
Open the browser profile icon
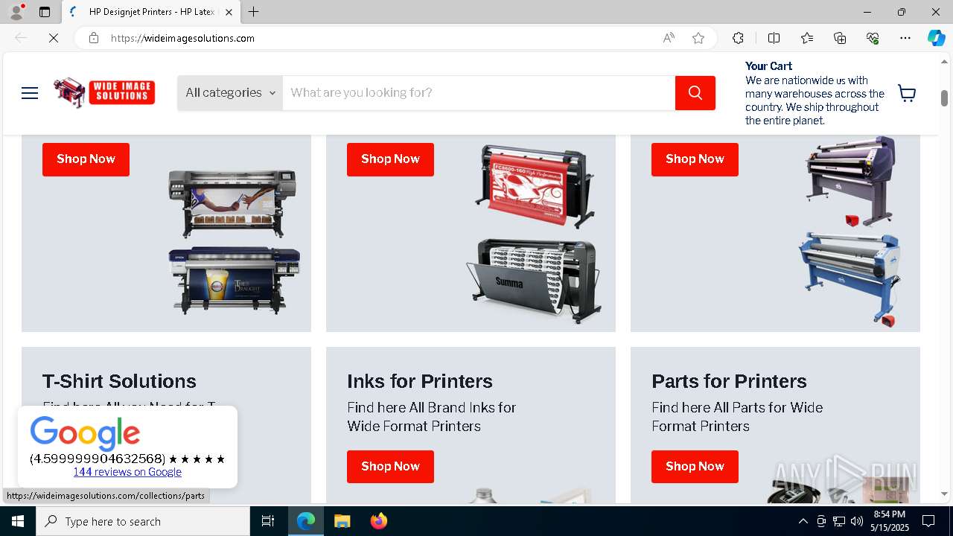coord(16,12)
